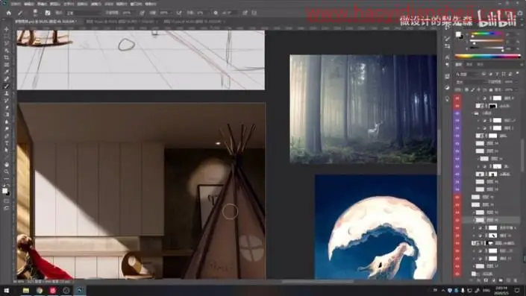Toggle visibility of the bottom visible layer
The height and width of the screenshot is (296, 526).
click(x=457, y=274)
